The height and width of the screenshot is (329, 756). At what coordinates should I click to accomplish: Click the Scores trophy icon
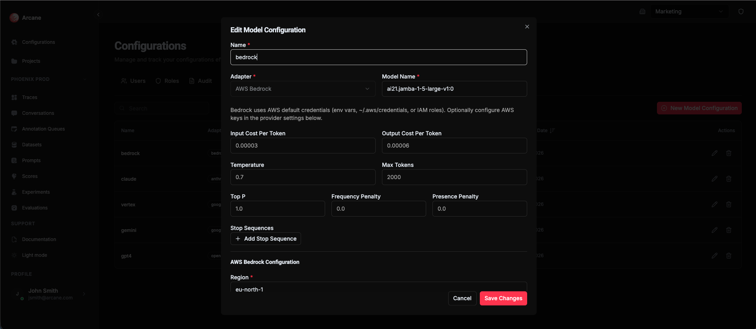pyautogui.click(x=14, y=176)
